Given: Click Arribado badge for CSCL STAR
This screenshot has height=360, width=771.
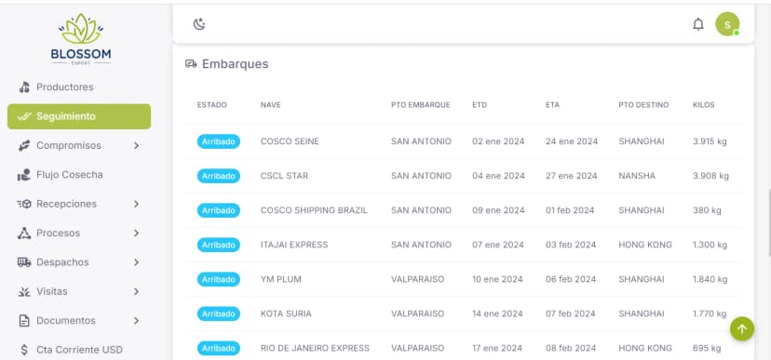Looking at the screenshot, I should pos(219,176).
